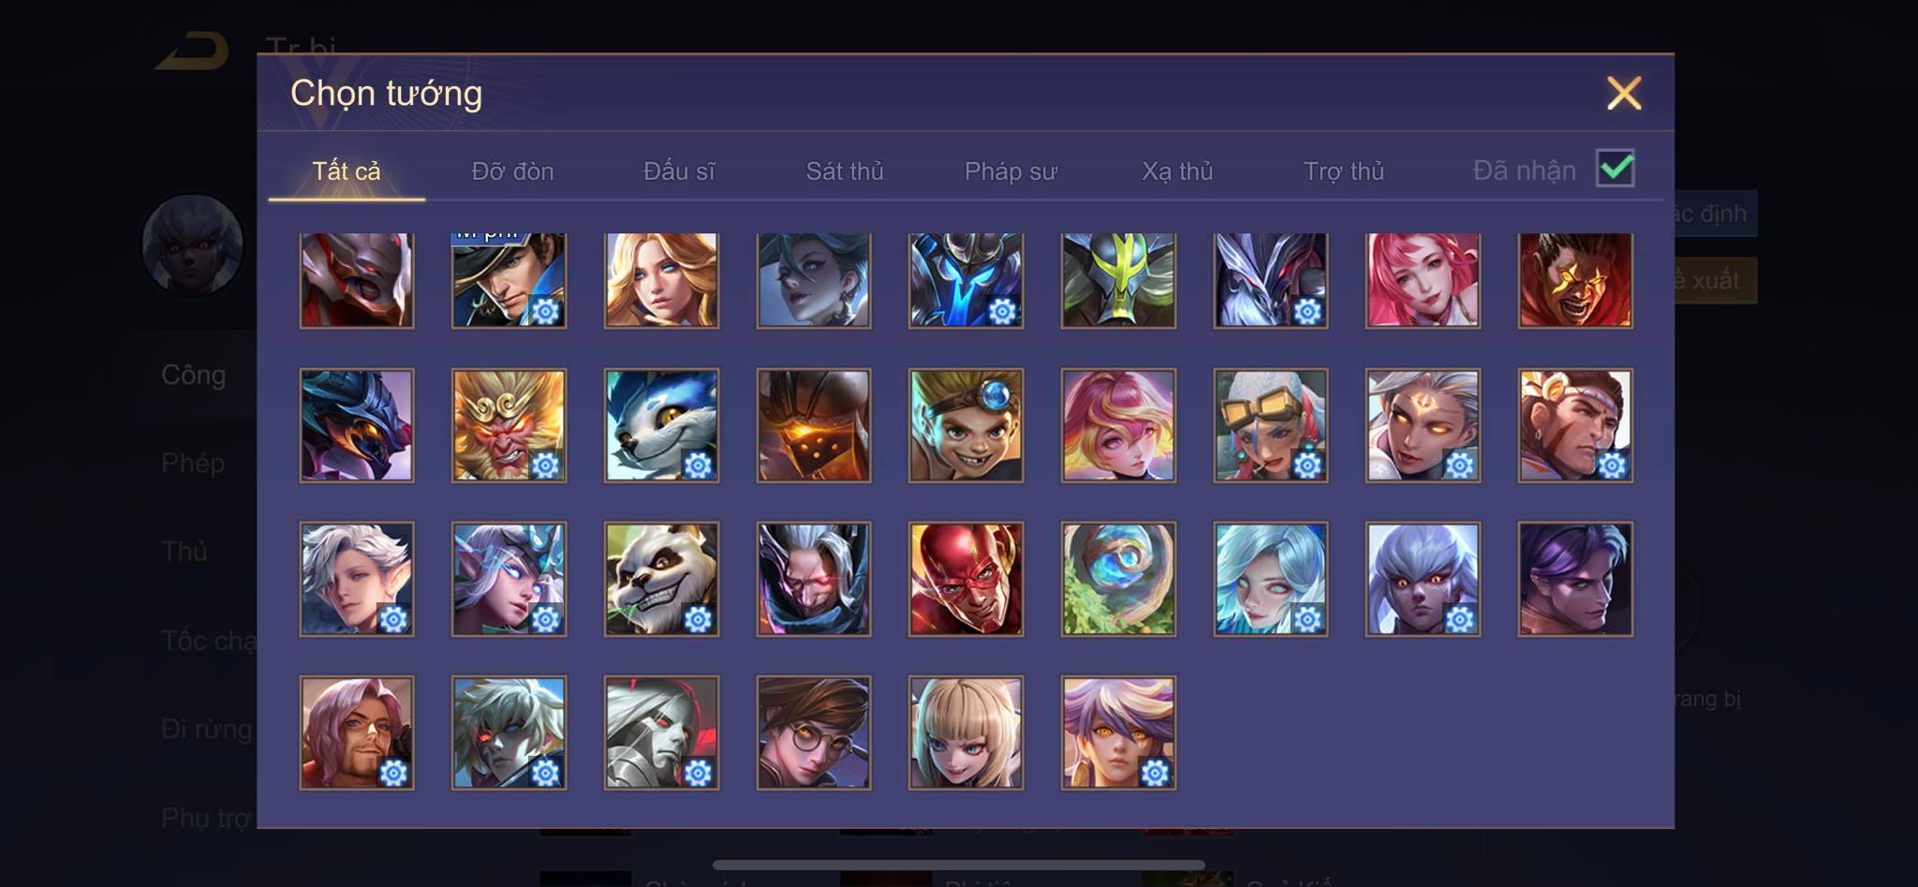Screen dimensions: 1918x887
Task: Toggle the Đã nhận checkbox
Action: pyautogui.click(x=1616, y=169)
